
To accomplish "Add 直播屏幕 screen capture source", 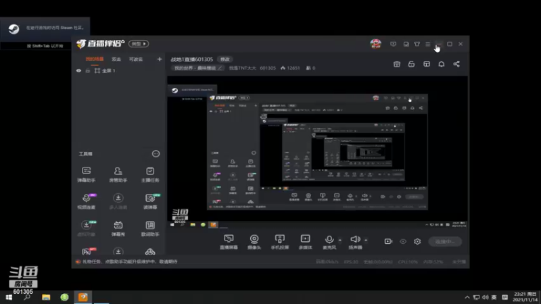I will pyautogui.click(x=229, y=242).
